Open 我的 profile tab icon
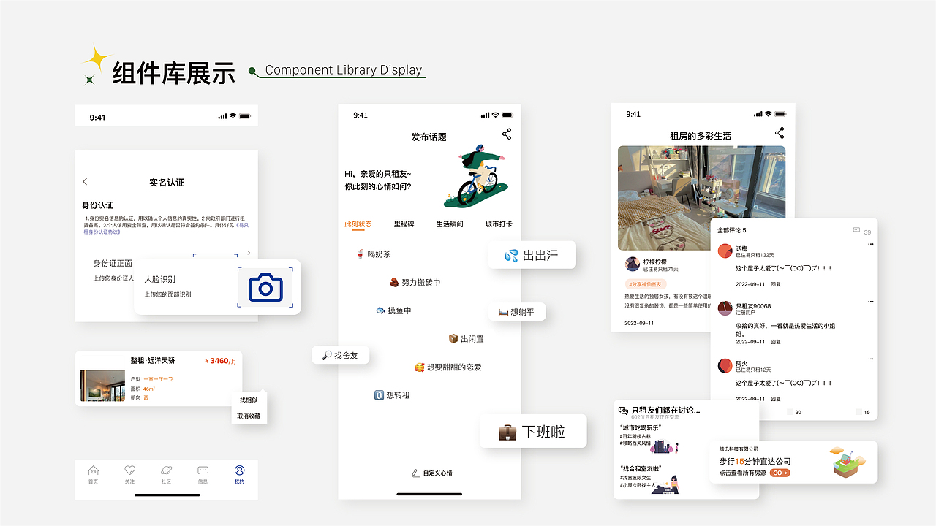The height and width of the screenshot is (526, 936). coord(239,470)
